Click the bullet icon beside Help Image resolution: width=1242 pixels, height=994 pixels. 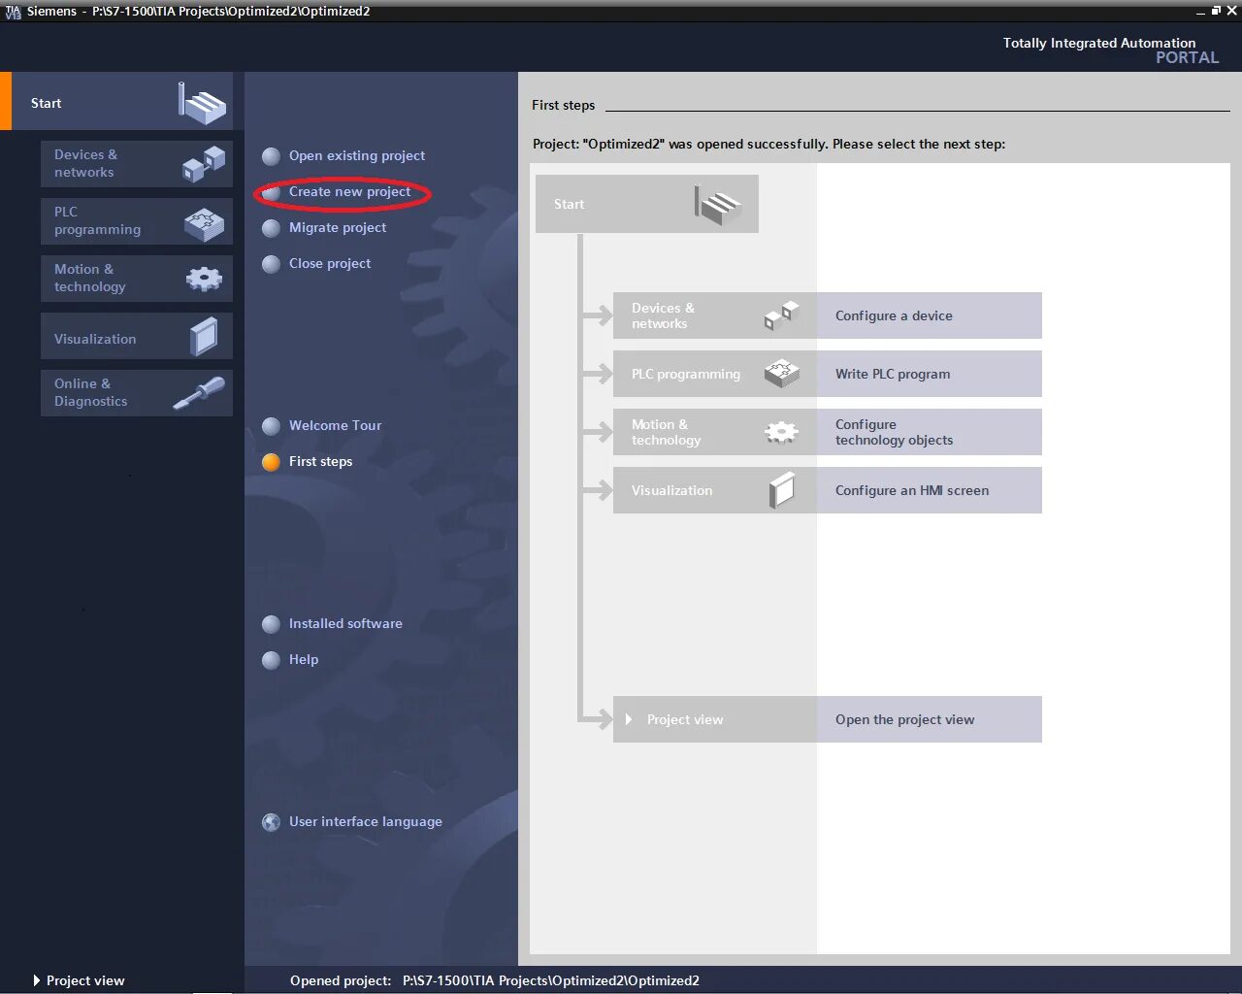(x=272, y=660)
